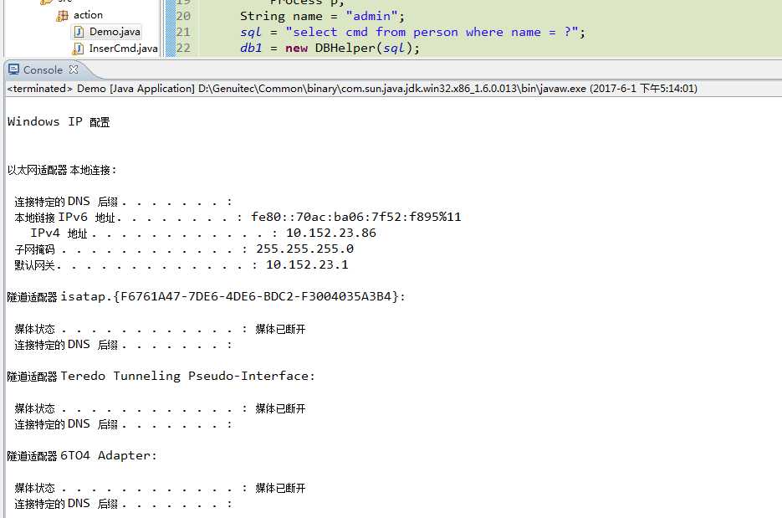782x518 pixels.
Task: Click line number 22 in editor
Action: [x=183, y=48]
